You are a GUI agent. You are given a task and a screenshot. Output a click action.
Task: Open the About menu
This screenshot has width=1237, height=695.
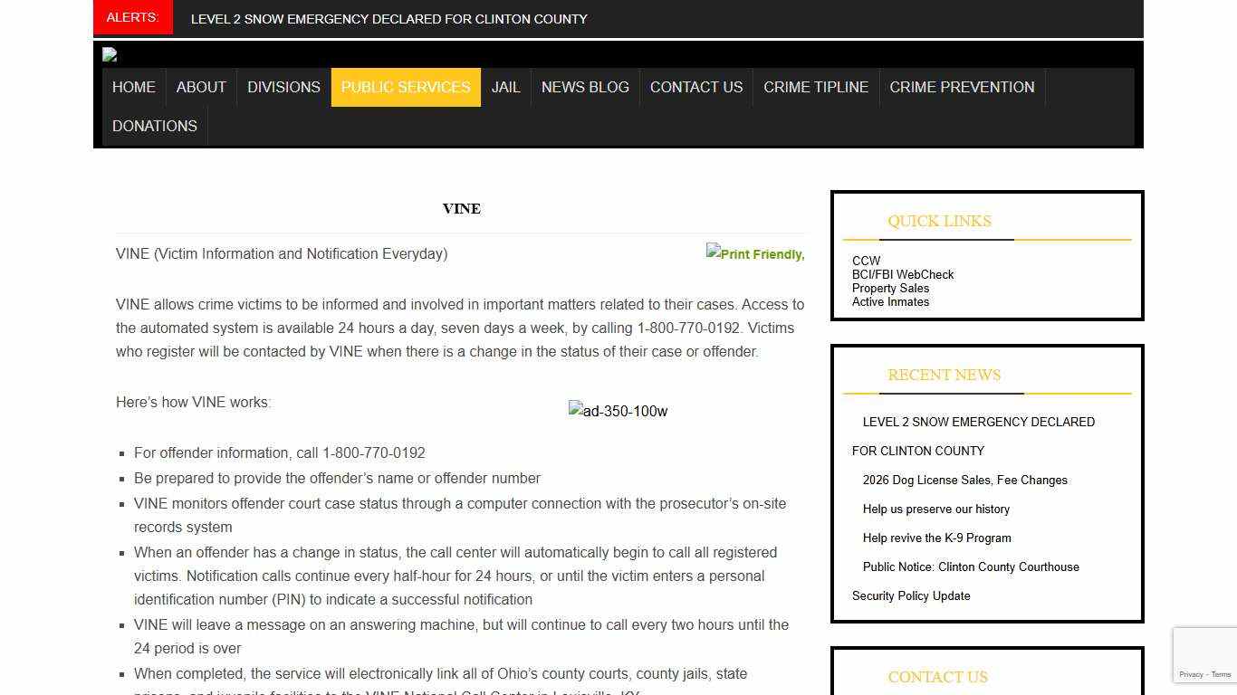(201, 88)
